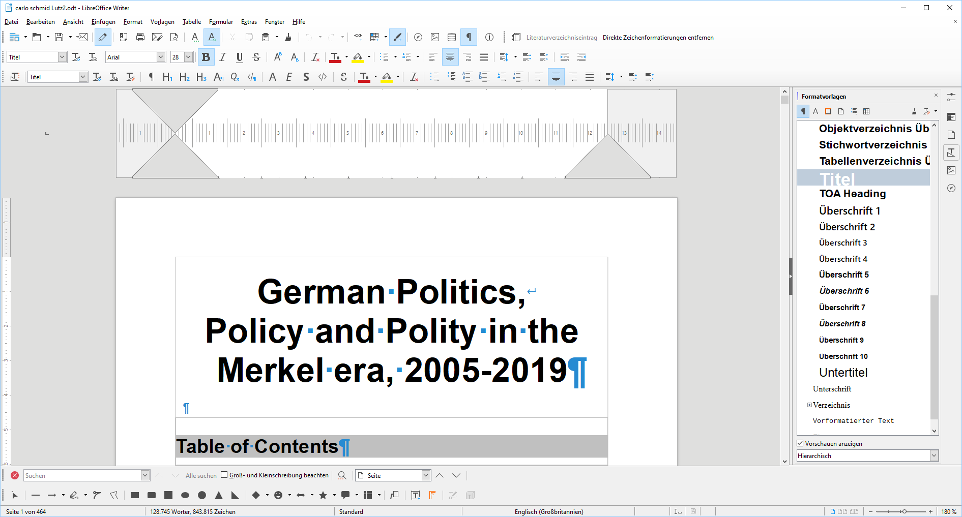Click the Save document icon

pos(59,37)
